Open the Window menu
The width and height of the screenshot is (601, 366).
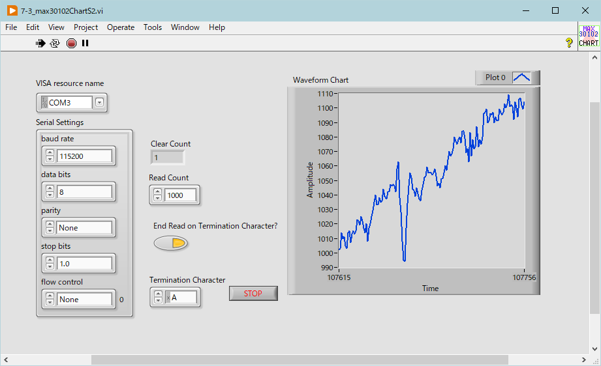coord(185,27)
